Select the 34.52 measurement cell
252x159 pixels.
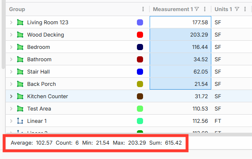tap(180, 59)
